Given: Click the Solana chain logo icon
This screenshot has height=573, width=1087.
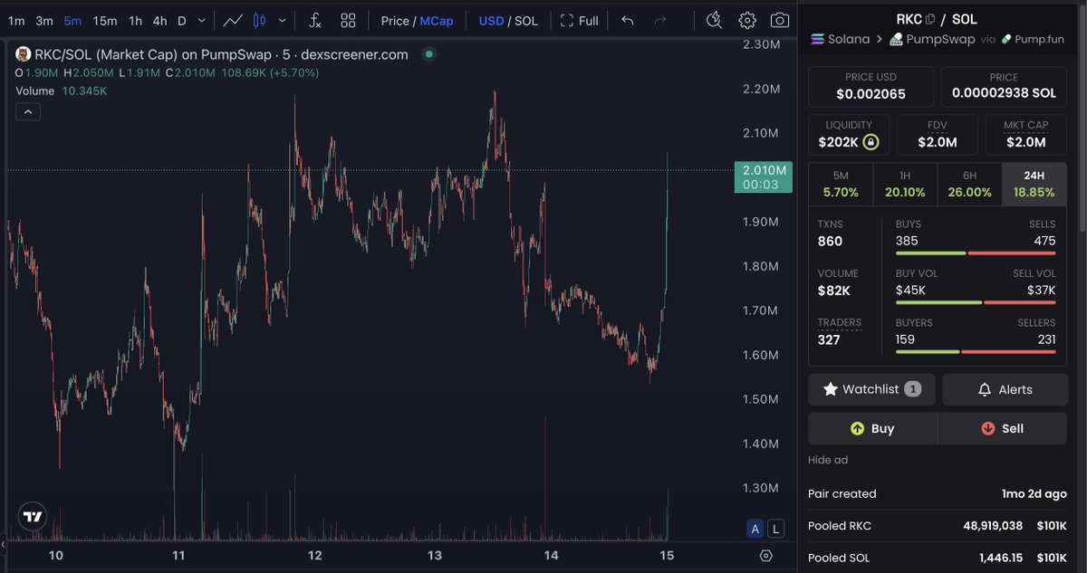Looking at the screenshot, I should 817,39.
